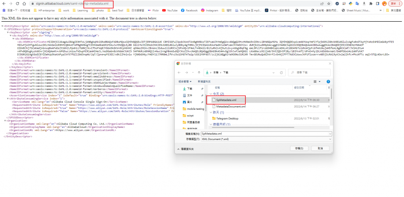Collapse the AttributeConsumingService XML node

pos(7,99)
